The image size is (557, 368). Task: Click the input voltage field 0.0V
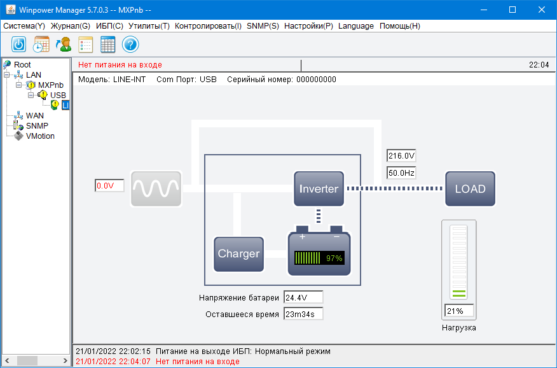109,186
